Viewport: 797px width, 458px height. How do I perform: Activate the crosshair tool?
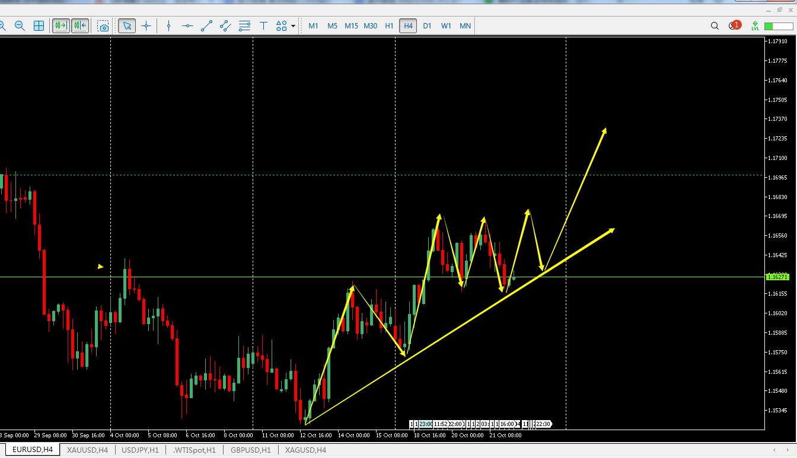pyautogui.click(x=146, y=25)
